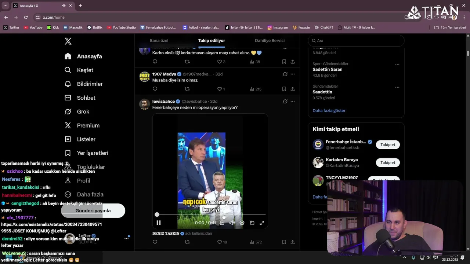This screenshot has height=264, width=470.
Task: Bookmark the lewisbahce post
Action: [284, 242]
